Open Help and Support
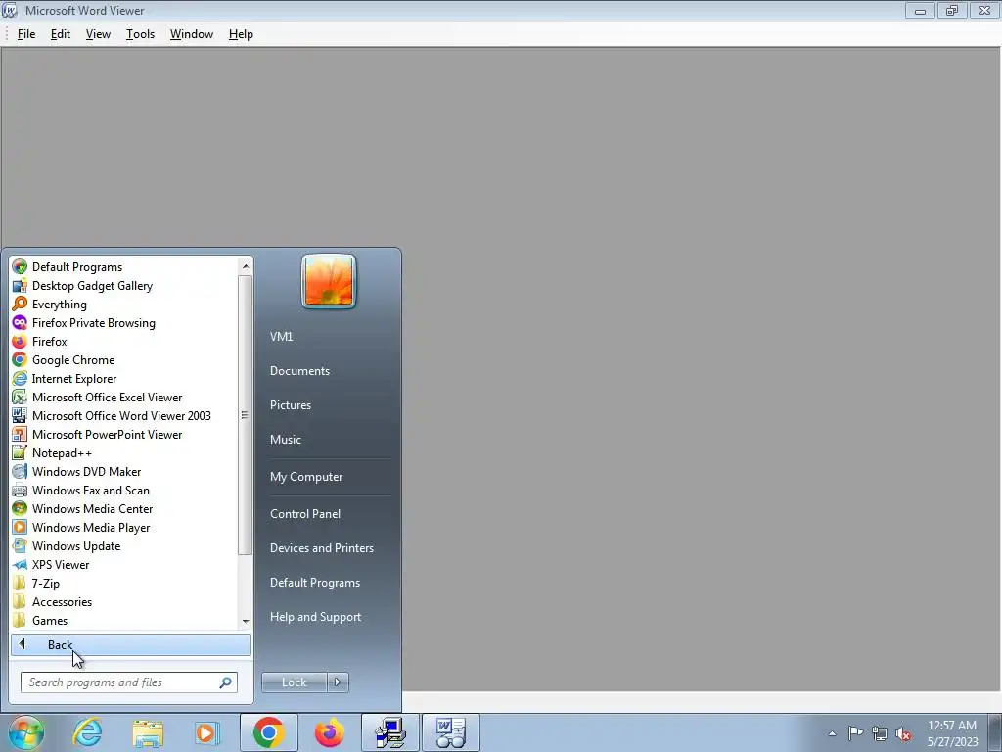This screenshot has width=1002, height=752. tap(315, 617)
